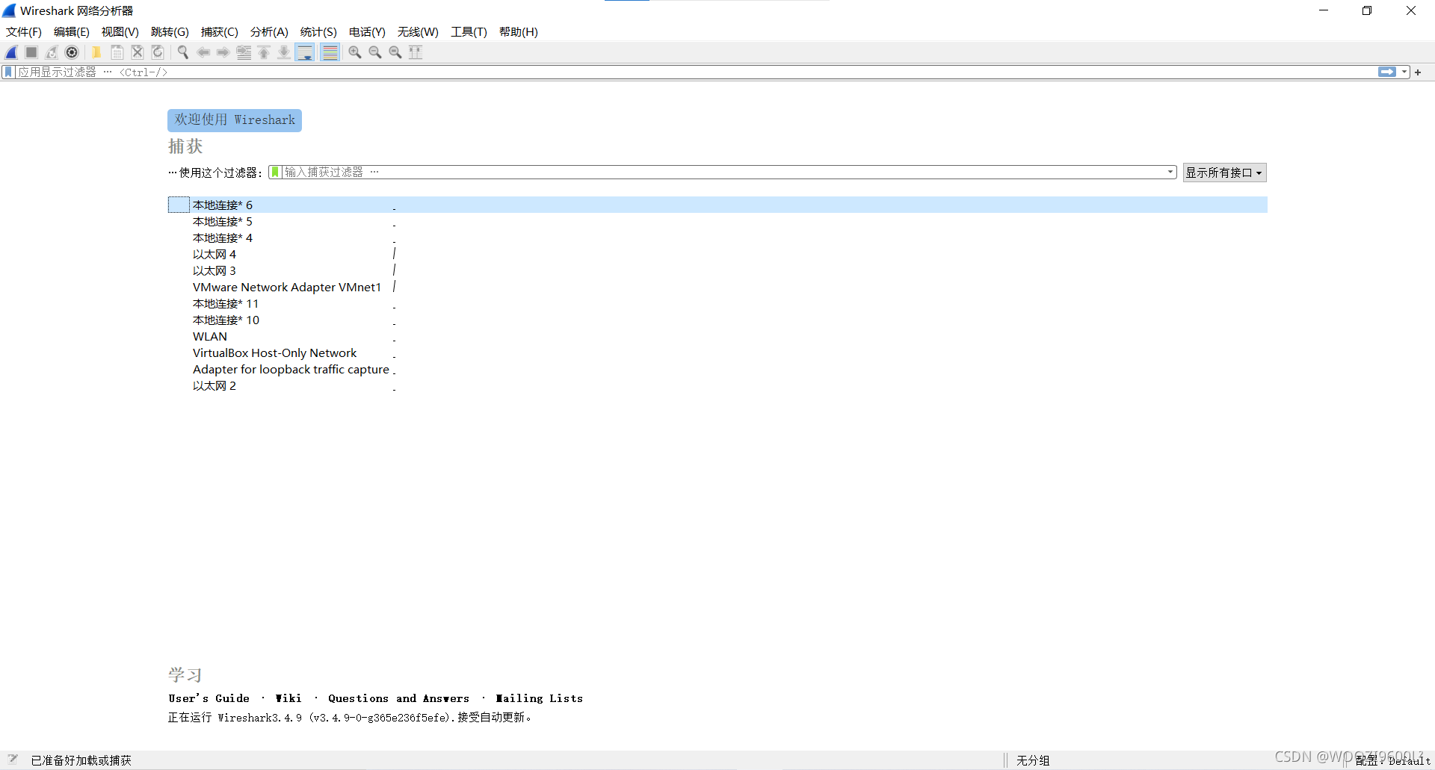Image resolution: width=1435 pixels, height=770 pixels.
Task: Select interface 以太网 2
Action: click(717, 385)
